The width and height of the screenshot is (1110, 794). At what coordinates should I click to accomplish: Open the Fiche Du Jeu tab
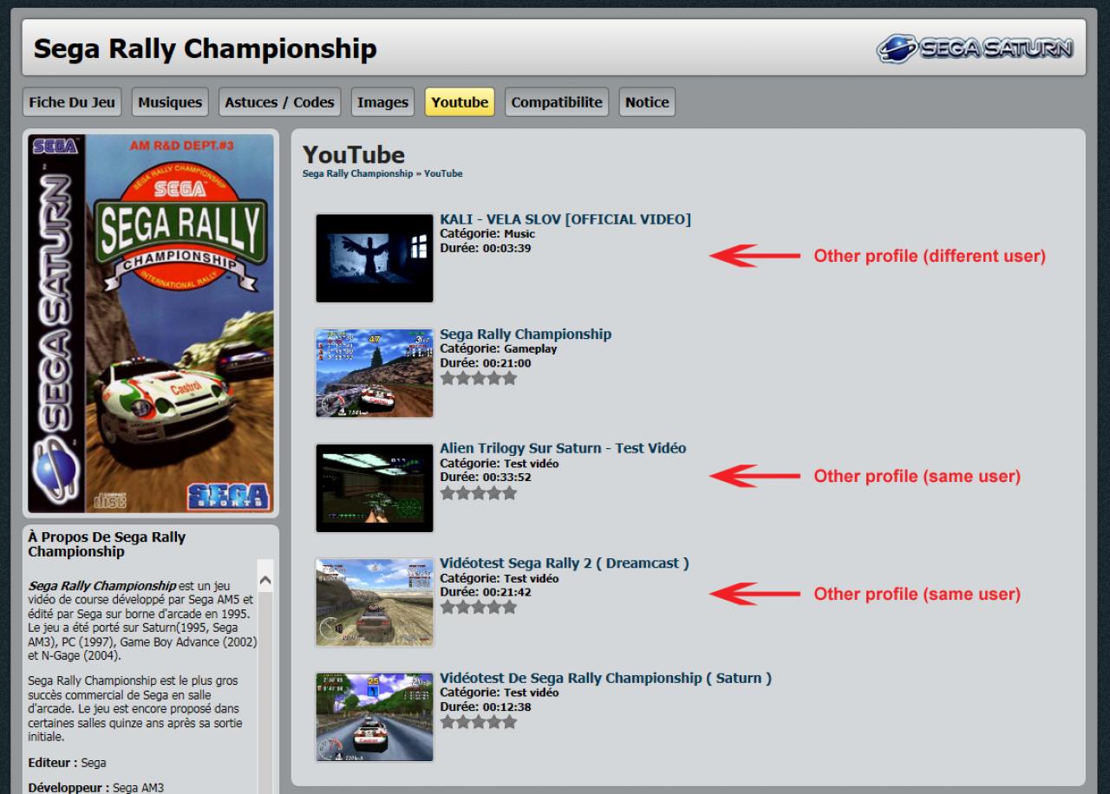(x=72, y=102)
